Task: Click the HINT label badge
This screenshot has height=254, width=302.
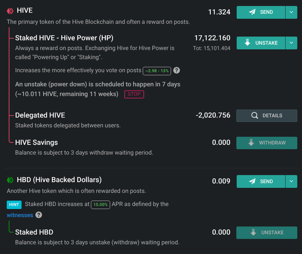Action: [14, 205]
